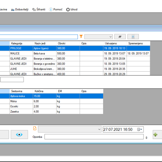Screen dimensions: 162x162
Task: Select the Boranja z govedino row
Action: click(x=75, y=64)
